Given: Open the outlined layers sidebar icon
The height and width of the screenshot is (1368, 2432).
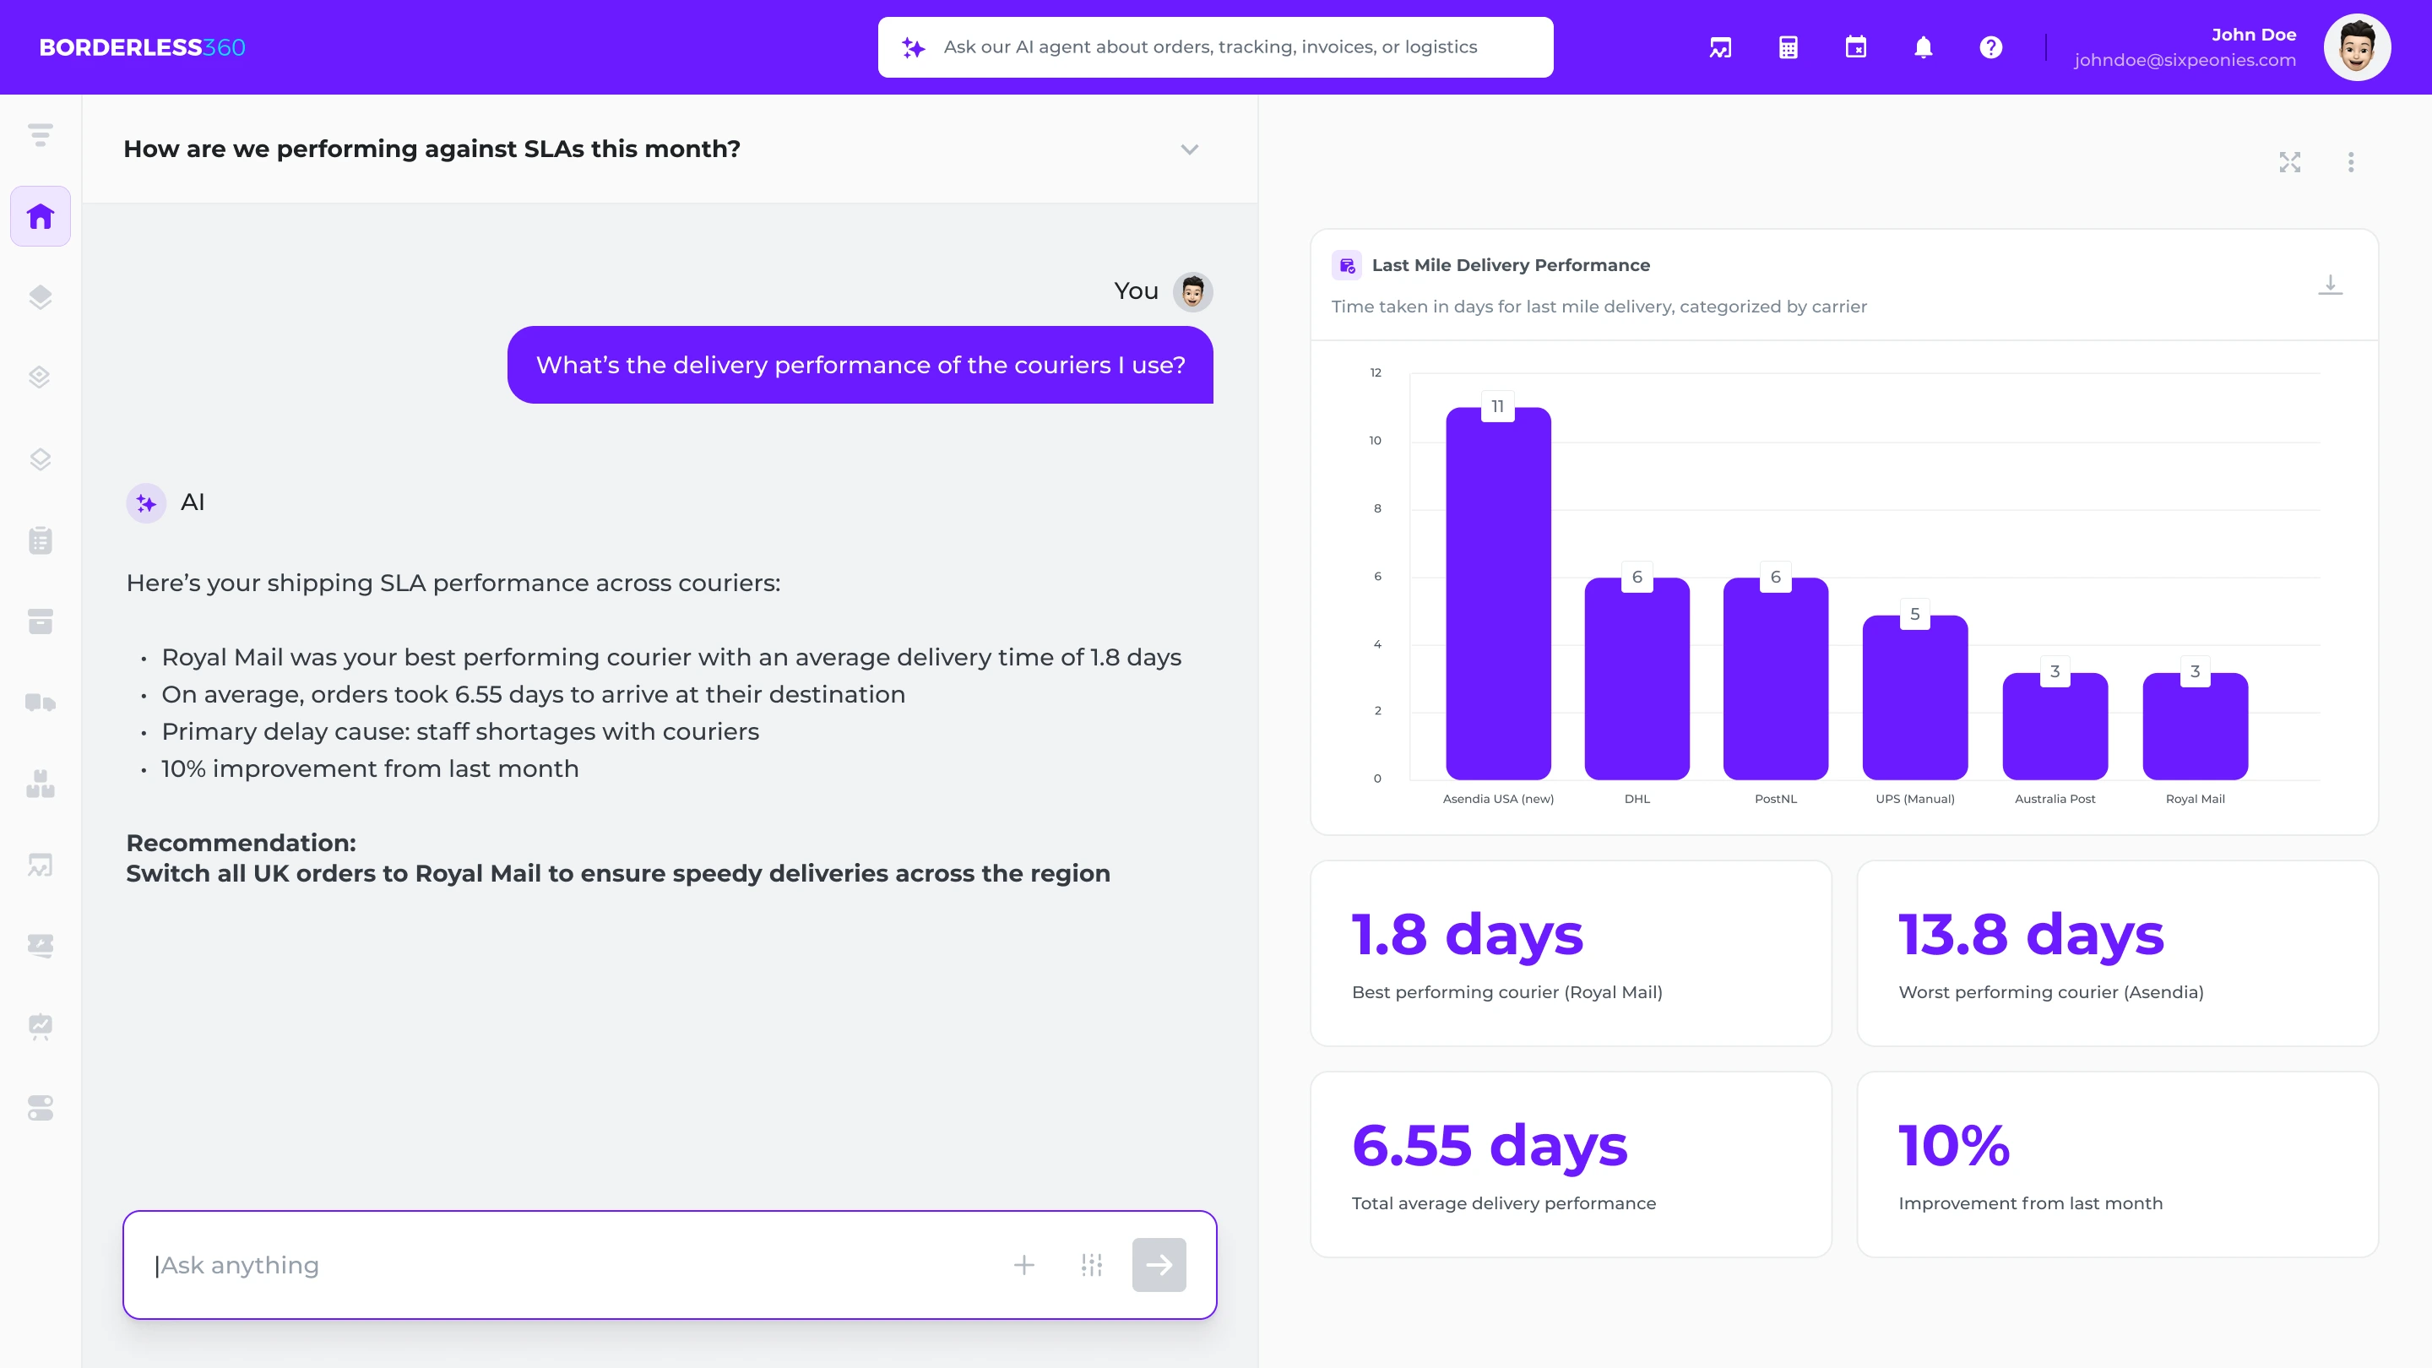Looking at the screenshot, I should [40, 459].
